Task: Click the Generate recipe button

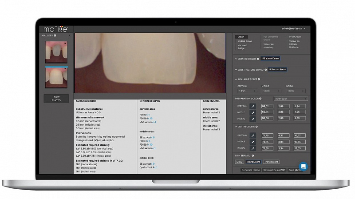Action: tap(251, 170)
